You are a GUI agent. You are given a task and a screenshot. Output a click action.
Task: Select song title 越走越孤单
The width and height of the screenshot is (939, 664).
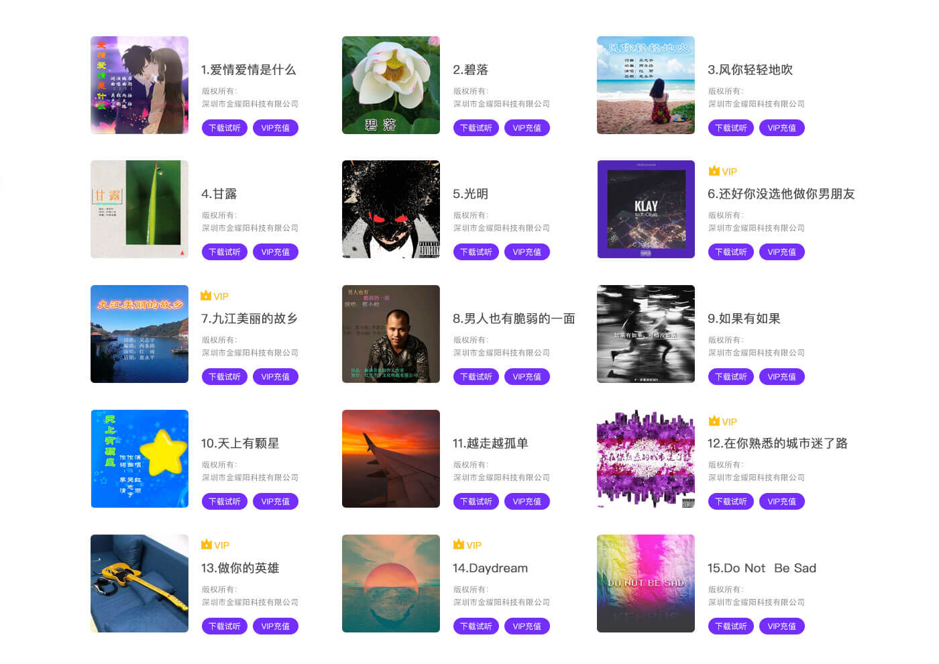pos(490,443)
